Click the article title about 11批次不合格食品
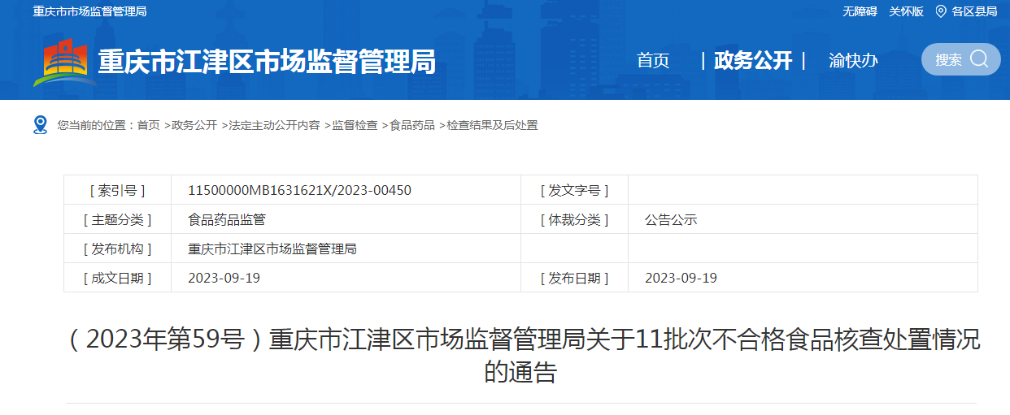 (x=520, y=356)
